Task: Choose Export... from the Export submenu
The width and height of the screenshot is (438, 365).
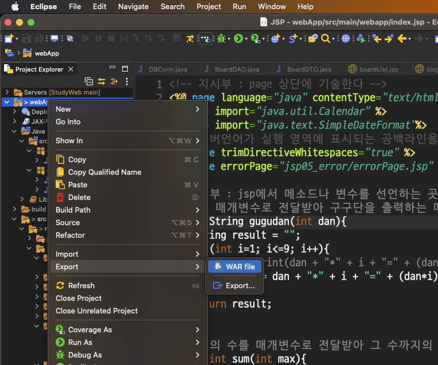Action: coord(234,285)
